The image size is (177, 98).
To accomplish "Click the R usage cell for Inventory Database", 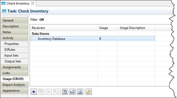I will [x=108, y=39].
